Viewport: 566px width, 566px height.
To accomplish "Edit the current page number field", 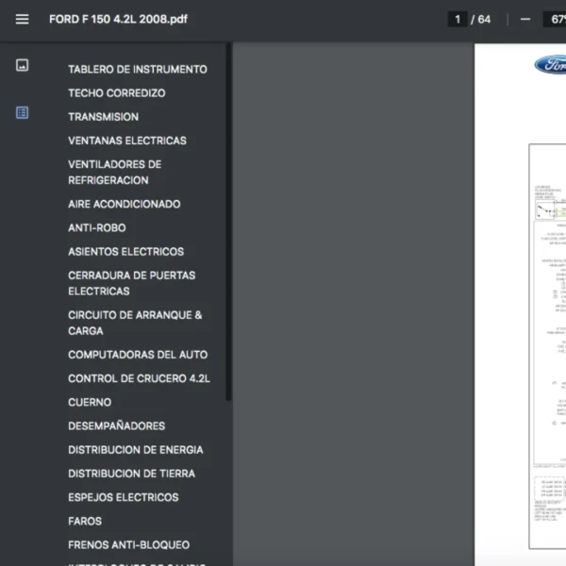I will [x=458, y=19].
